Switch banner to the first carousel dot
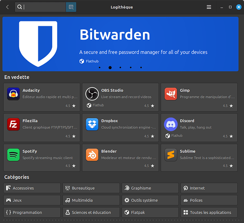This screenshot has height=223, width=244. pos(100,67)
